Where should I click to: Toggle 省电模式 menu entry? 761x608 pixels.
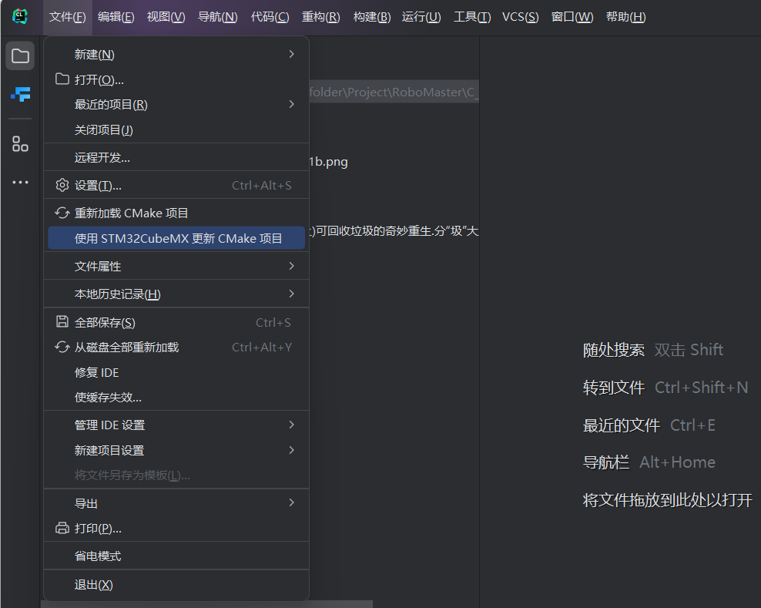[x=176, y=556]
